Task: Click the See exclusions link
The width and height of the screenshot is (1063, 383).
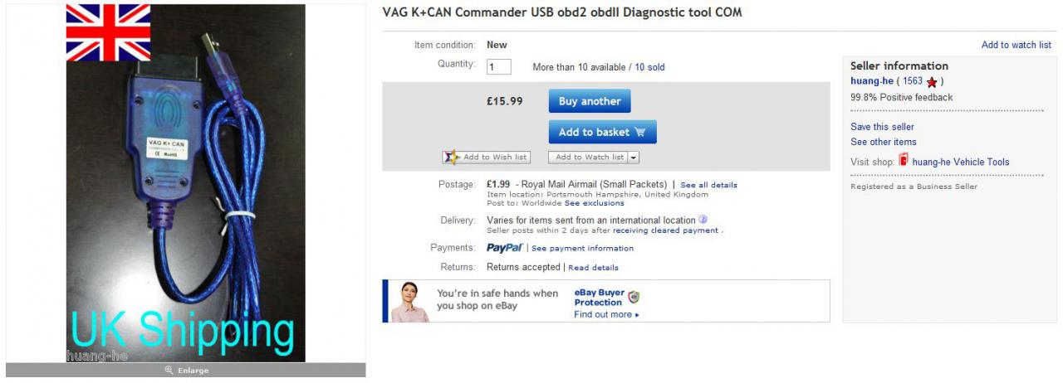Action: 594,203
